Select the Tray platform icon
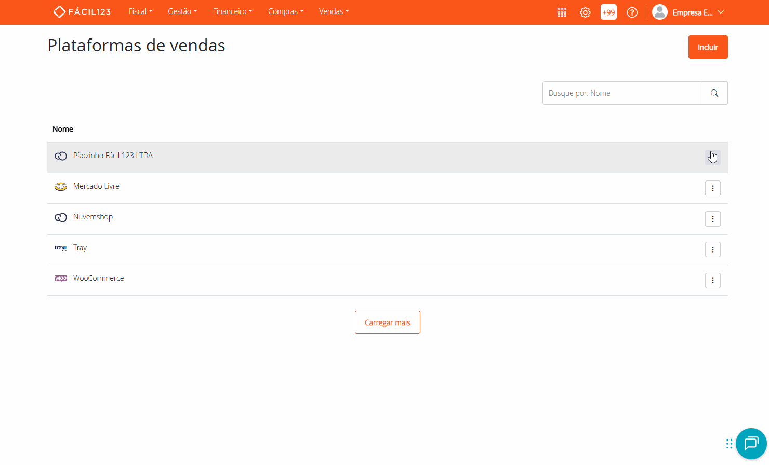This screenshot has height=465, width=769. (61, 248)
